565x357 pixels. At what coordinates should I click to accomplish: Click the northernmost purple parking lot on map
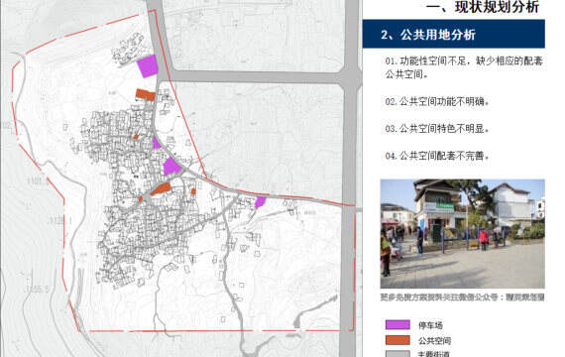point(148,66)
